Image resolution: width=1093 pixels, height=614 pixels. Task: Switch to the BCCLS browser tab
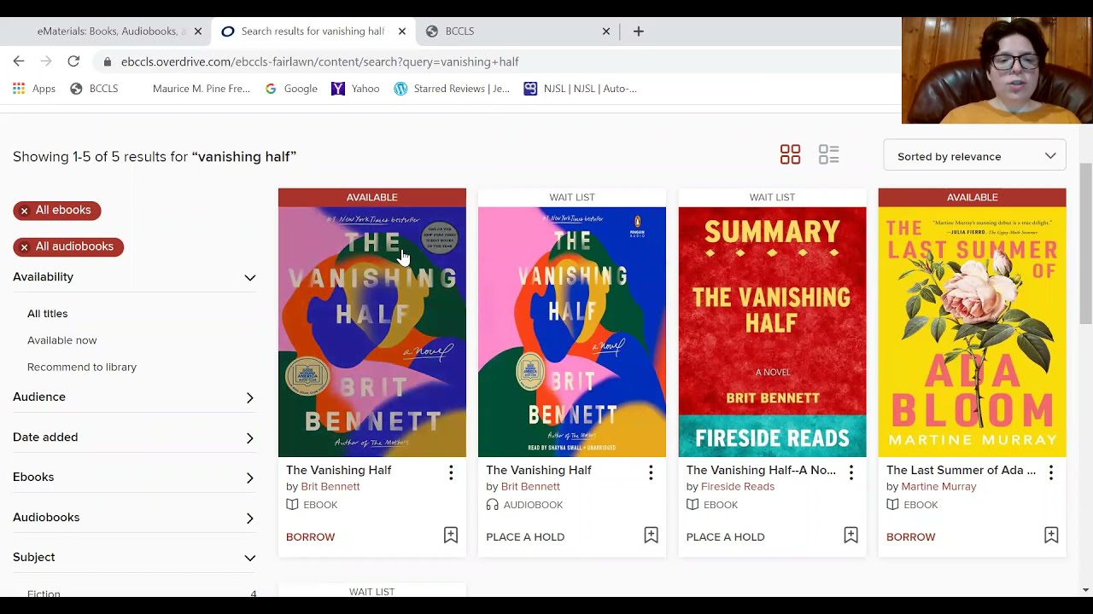(x=517, y=32)
